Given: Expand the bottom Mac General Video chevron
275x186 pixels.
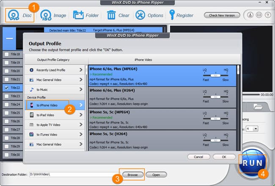Looking at the screenshot, I should [81, 144].
